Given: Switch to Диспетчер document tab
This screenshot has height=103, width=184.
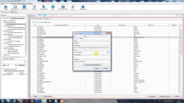Looking at the screenshot, I should (x=5, y=12).
